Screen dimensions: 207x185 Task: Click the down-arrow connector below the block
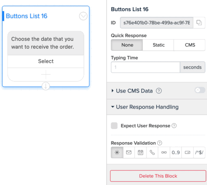click(46, 86)
